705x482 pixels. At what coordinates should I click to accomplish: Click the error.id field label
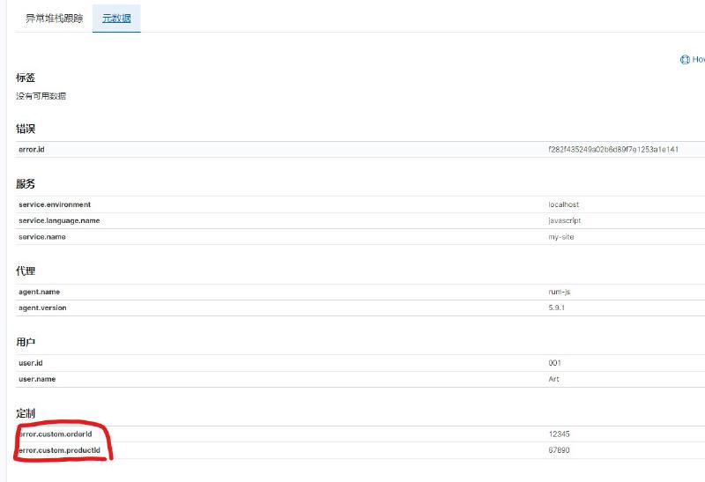[32, 150]
